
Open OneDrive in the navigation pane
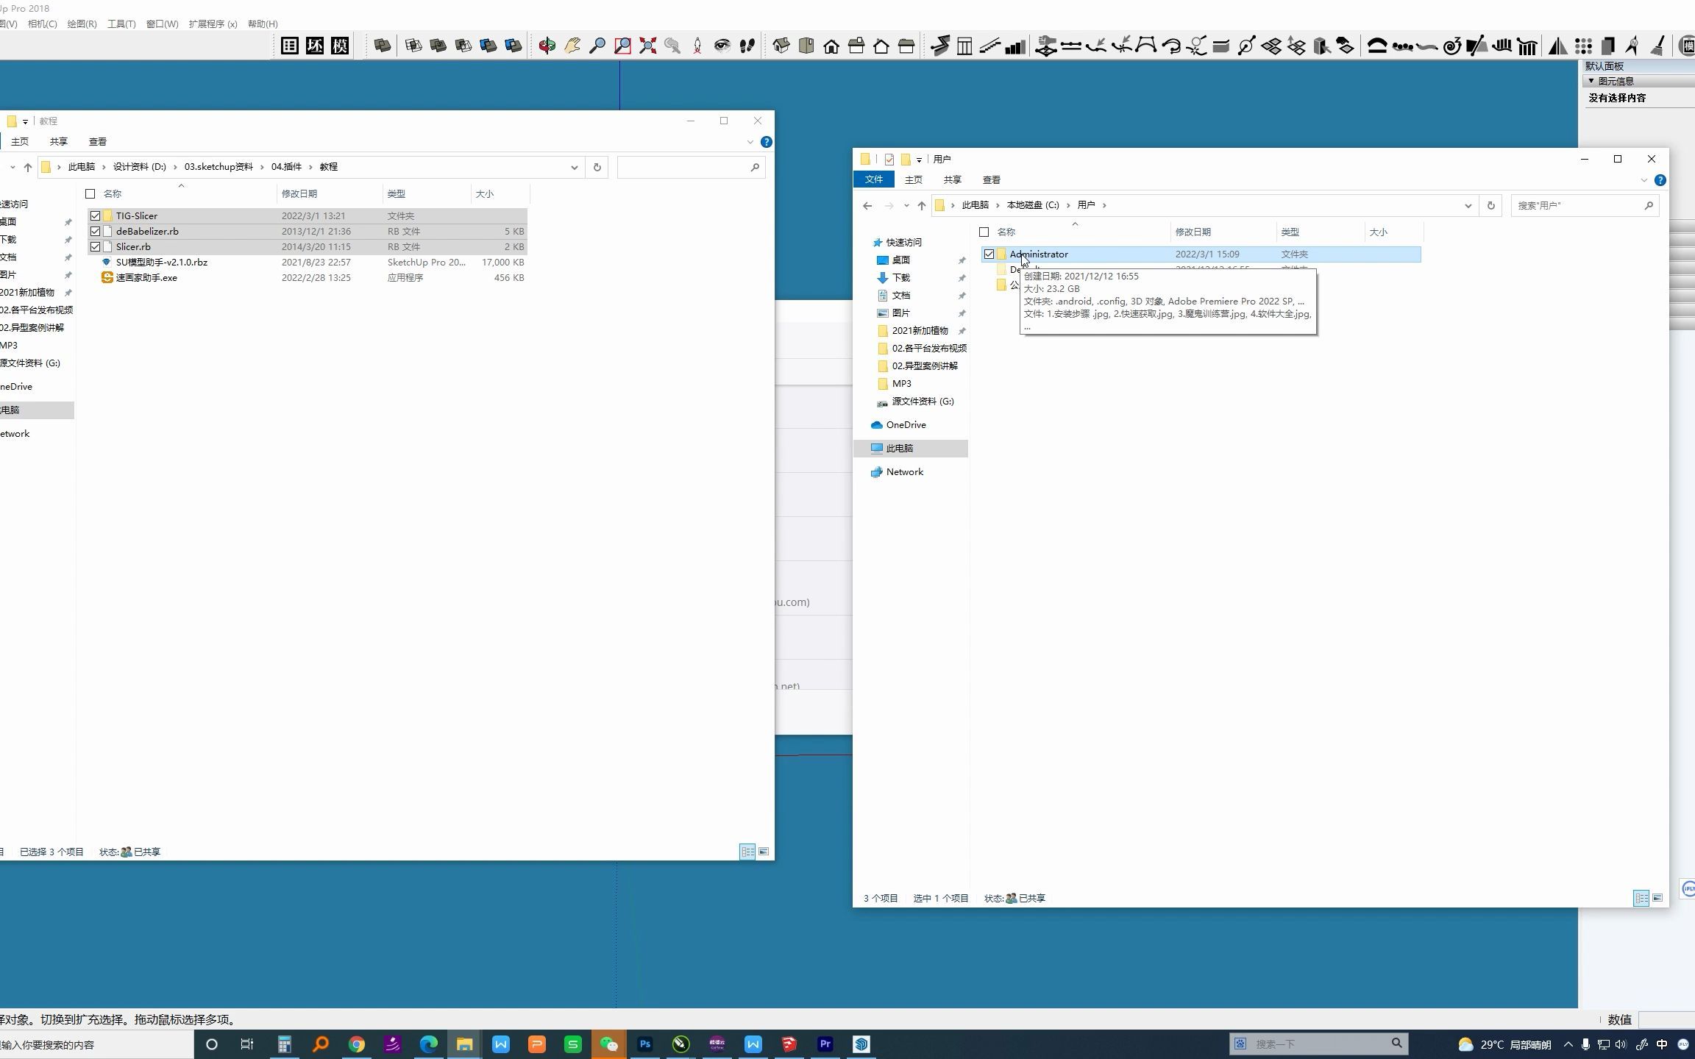pos(905,424)
